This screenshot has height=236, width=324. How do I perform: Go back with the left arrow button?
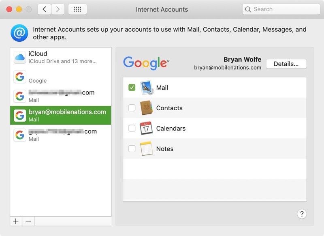click(x=45, y=9)
